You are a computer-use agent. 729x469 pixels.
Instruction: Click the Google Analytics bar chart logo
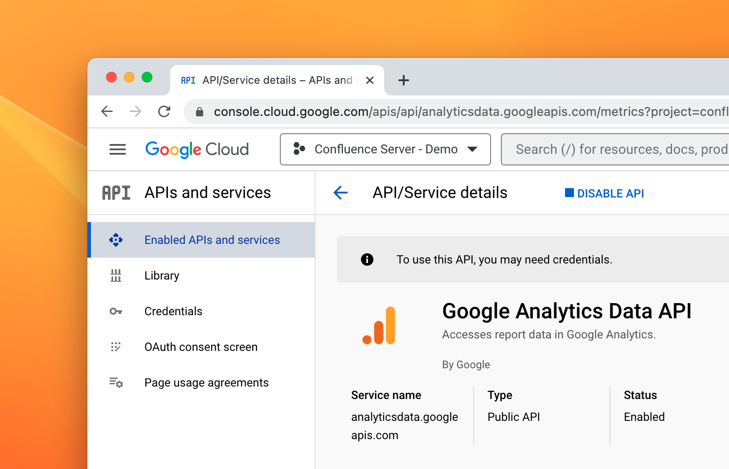[x=380, y=325]
